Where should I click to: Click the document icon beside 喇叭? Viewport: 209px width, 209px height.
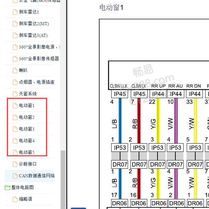[x=15, y=71]
